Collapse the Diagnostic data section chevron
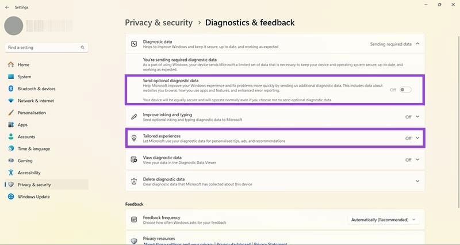Screen dimensions: 460x245 click(x=417, y=44)
